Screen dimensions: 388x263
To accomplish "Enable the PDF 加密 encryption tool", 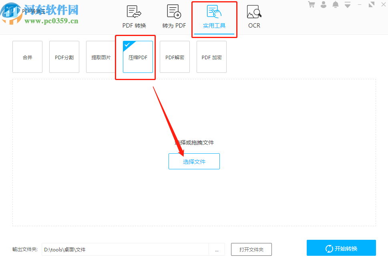I will tap(211, 56).
